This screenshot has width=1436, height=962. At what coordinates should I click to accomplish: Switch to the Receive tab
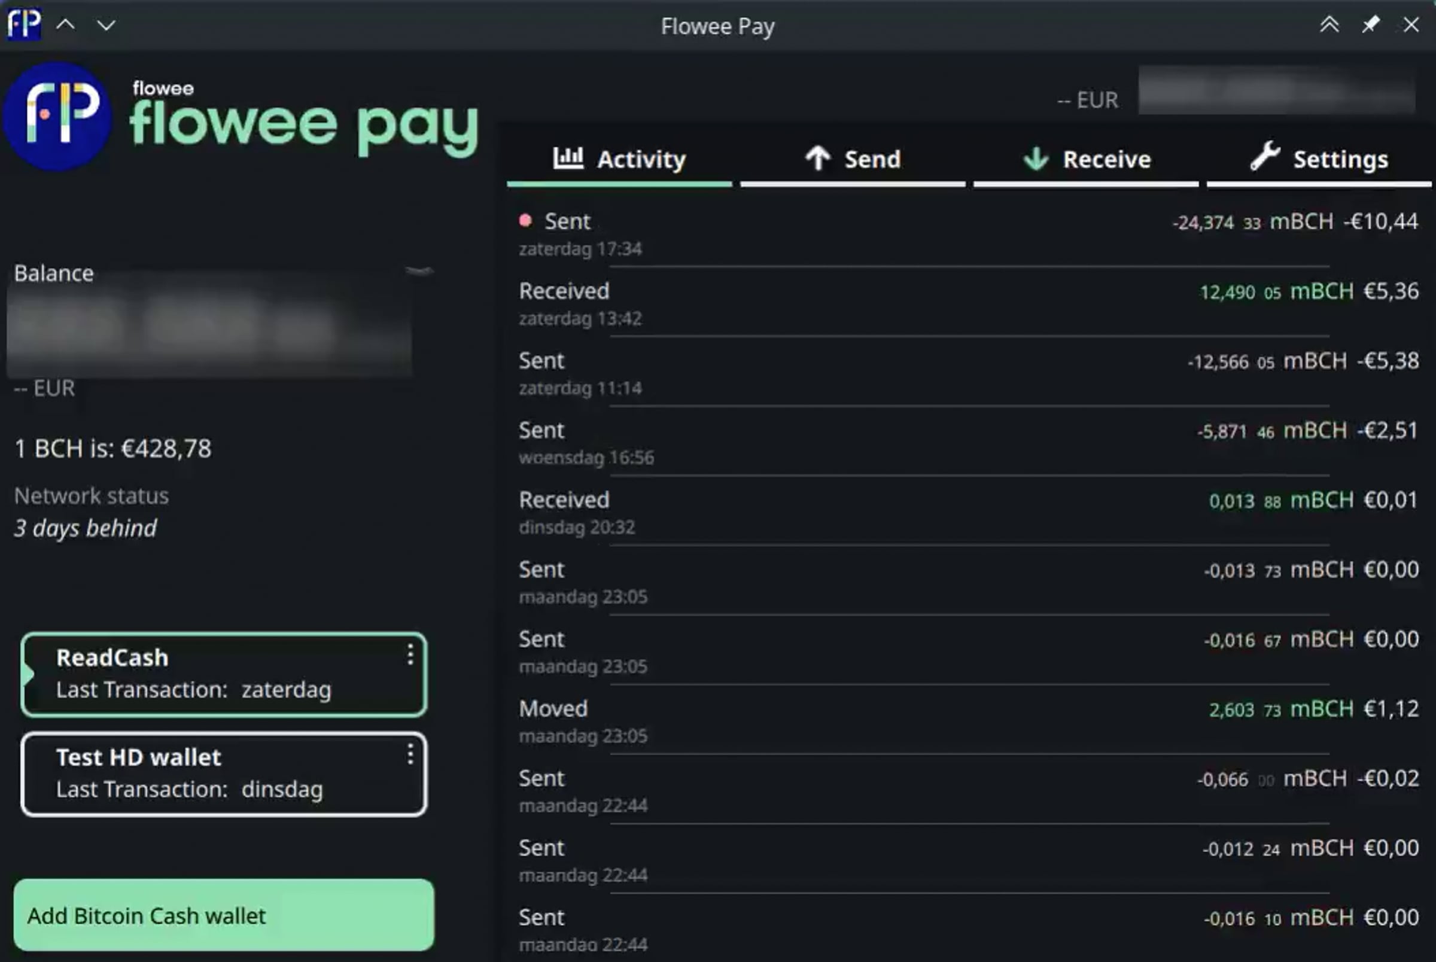coord(1086,160)
